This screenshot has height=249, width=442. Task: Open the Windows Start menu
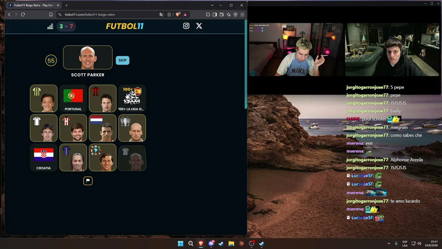point(181,243)
